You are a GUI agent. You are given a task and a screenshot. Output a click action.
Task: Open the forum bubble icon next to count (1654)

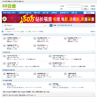[x=35, y=39]
